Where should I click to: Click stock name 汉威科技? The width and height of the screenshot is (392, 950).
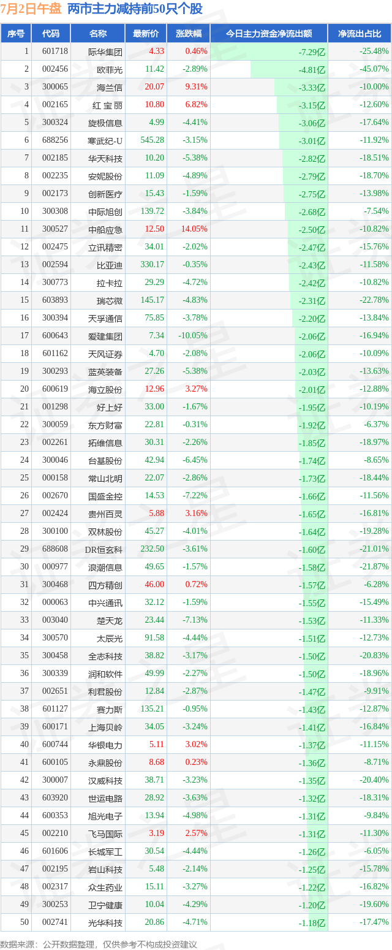[x=105, y=781]
